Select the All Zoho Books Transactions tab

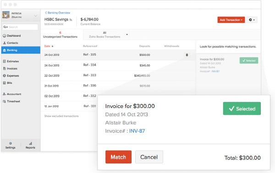[106, 35]
